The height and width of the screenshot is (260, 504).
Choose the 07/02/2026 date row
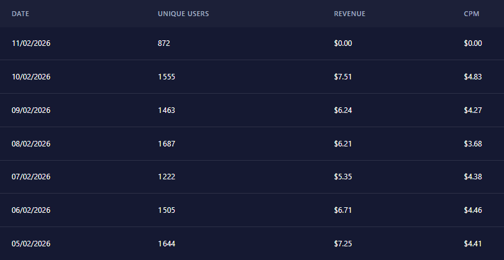[31, 177]
